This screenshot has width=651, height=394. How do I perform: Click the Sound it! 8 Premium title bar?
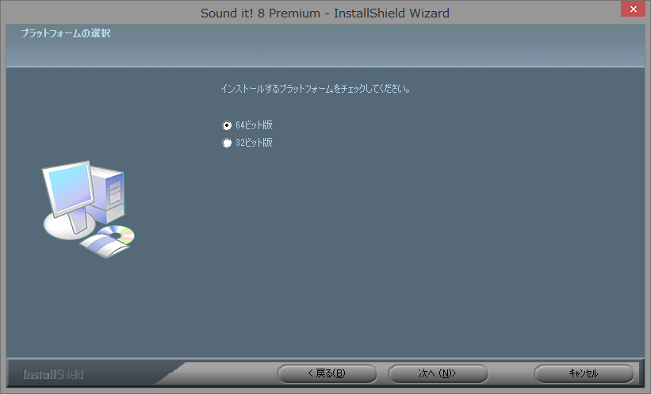324,13
